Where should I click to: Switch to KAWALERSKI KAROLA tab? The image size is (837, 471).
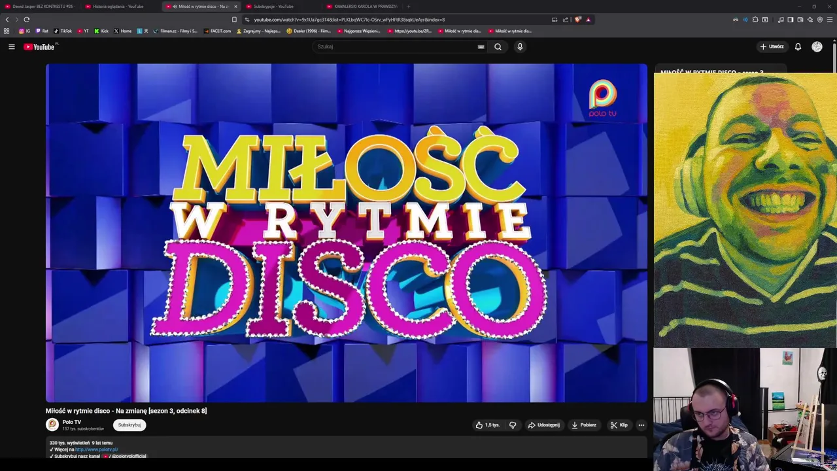363,7
